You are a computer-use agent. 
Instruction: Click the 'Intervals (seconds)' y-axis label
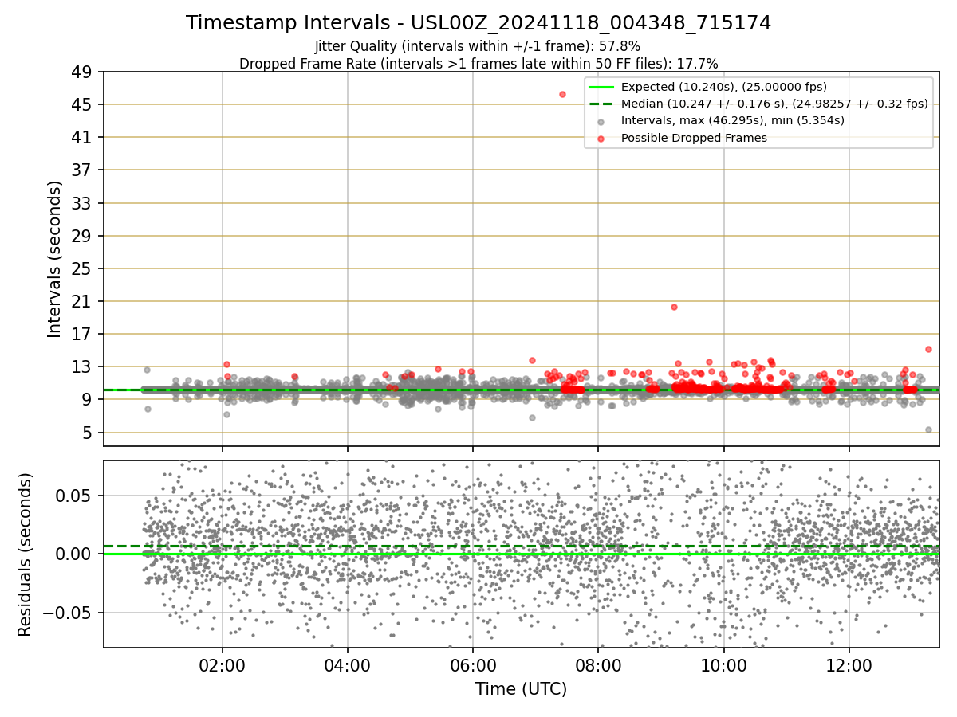point(55,259)
